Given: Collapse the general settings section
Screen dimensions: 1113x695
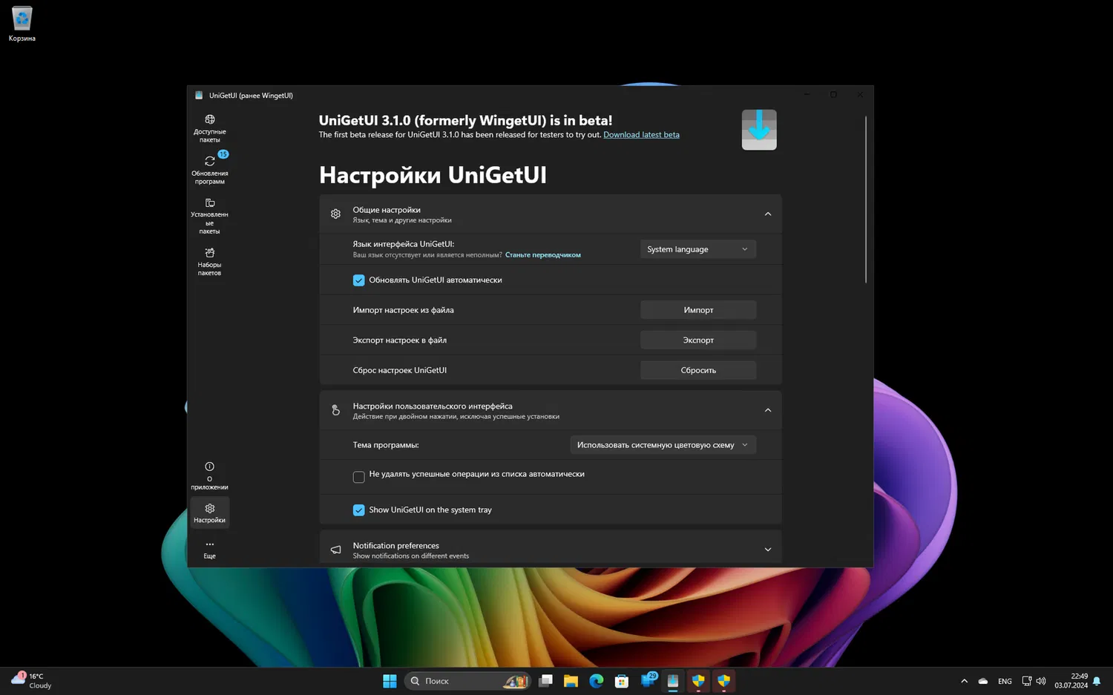Looking at the screenshot, I should point(767,214).
